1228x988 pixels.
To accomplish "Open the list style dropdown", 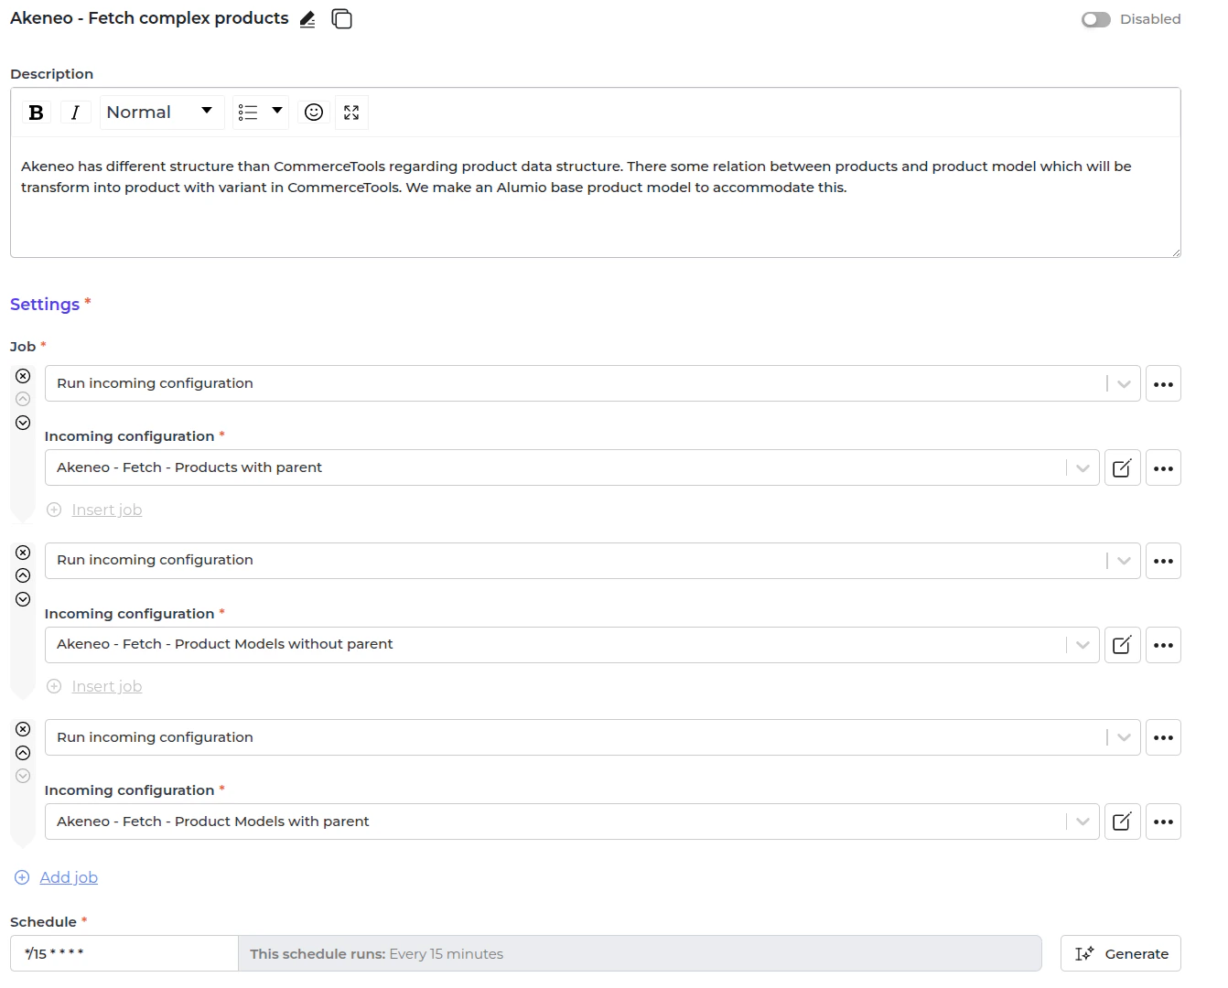I will [261, 113].
